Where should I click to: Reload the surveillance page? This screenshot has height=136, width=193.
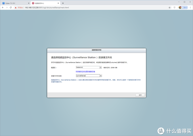coord(11,7)
